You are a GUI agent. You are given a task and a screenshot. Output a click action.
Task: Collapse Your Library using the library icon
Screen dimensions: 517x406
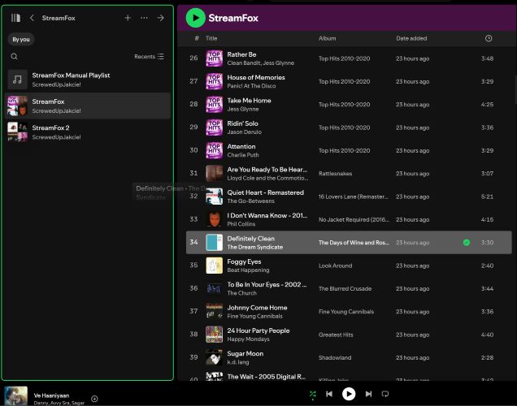(x=15, y=18)
